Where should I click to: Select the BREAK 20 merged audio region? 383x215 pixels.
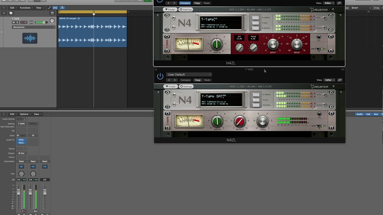point(93,32)
